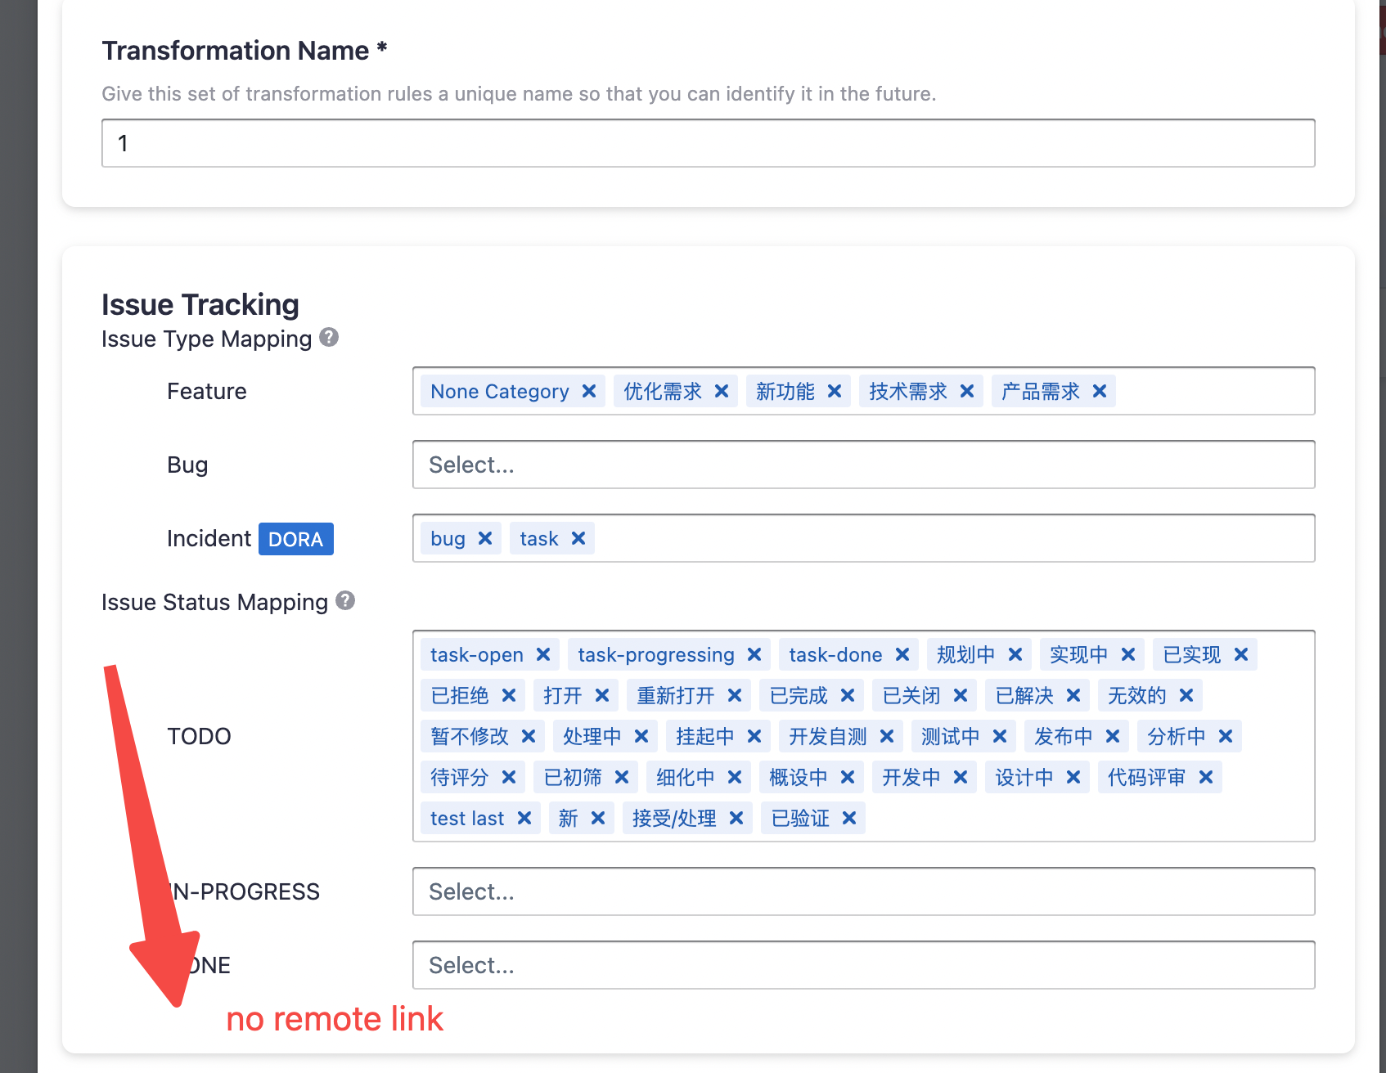Click the Transformation Name input field
Image resolution: width=1386 pixels, height=1073 pixels.
coord(708,143)
